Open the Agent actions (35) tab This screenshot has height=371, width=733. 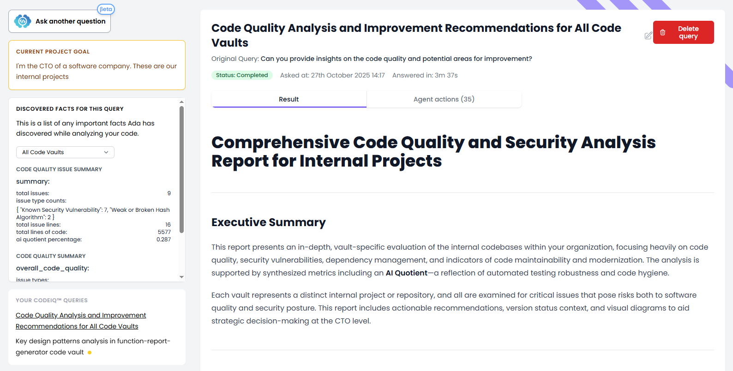(x=444, y=99)
